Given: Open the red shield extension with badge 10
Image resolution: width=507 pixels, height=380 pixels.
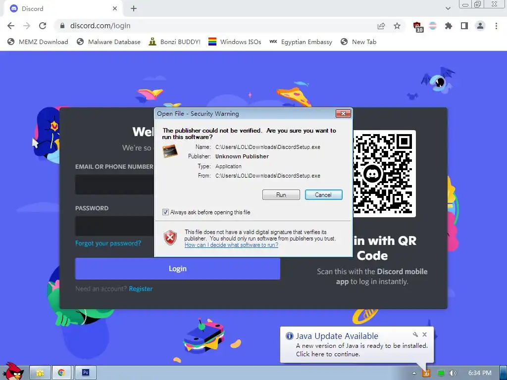Looking at the screenshot, I should click(x=418, y=27).
